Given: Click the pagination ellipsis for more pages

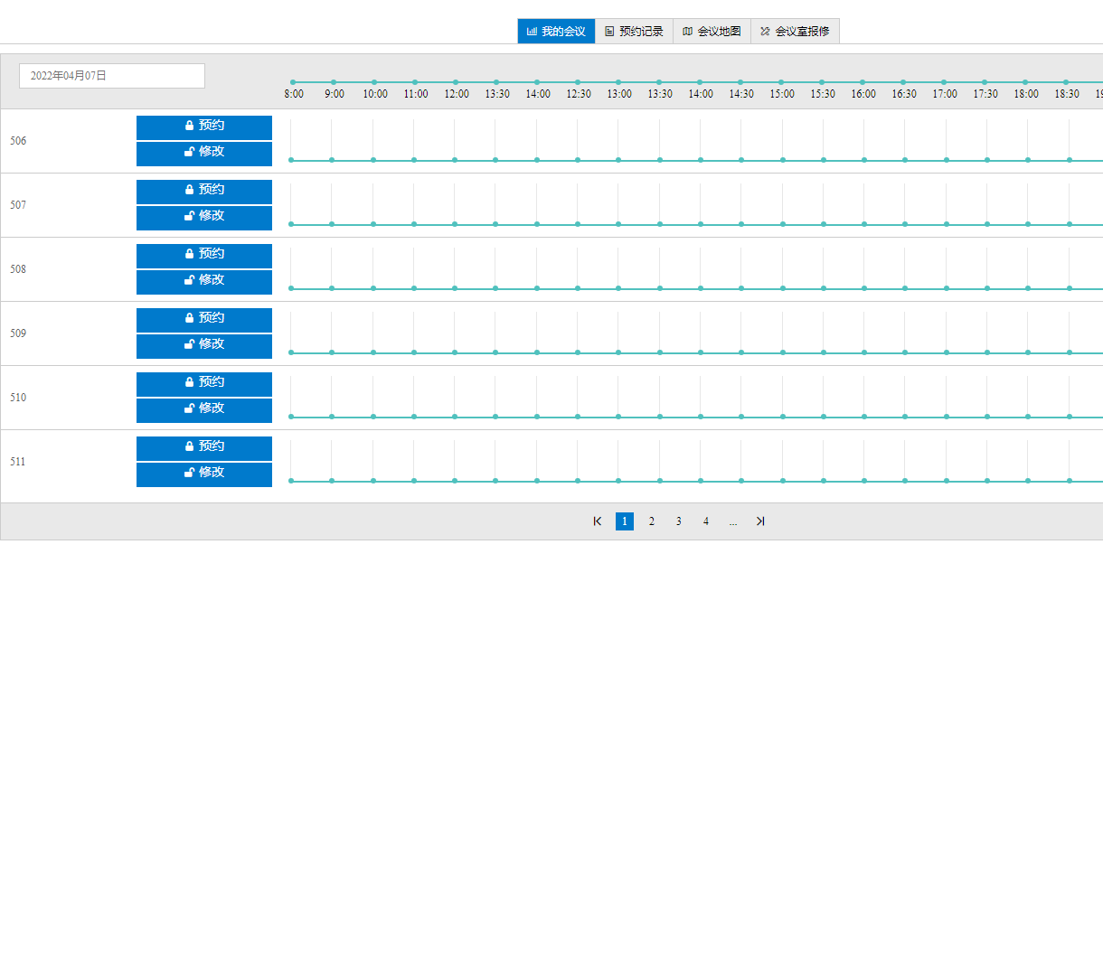Looking at the screenshot, I should point(733,521).
